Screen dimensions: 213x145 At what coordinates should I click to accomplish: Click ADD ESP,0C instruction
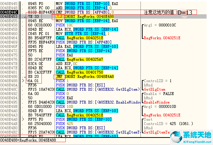point(67,64)
